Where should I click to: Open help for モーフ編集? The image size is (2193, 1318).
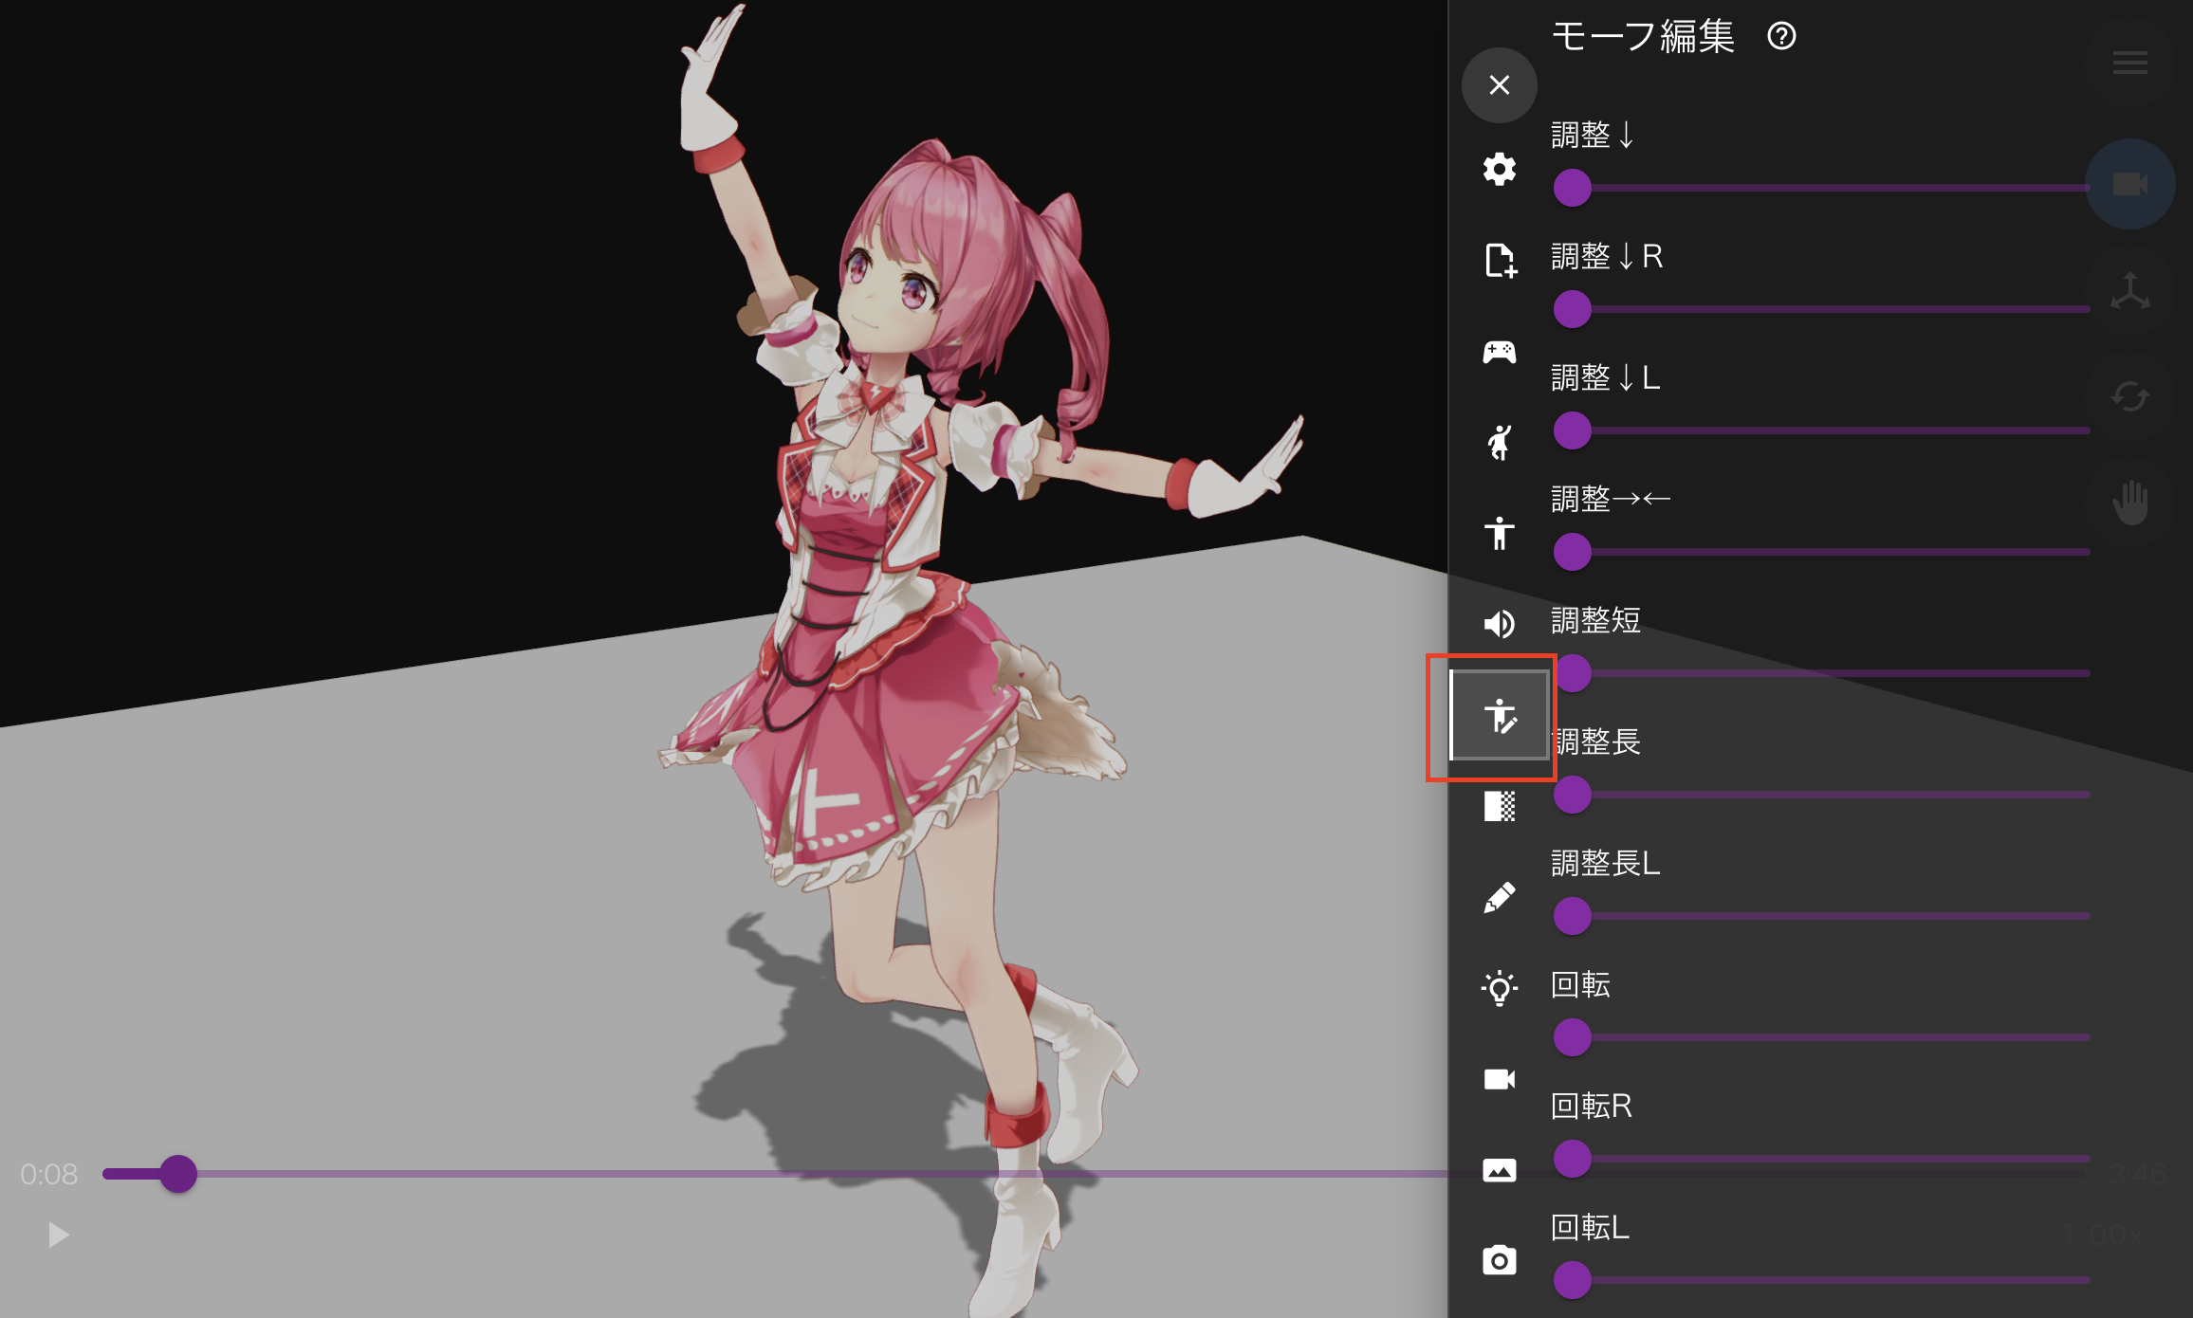(x=1781, y=37)
